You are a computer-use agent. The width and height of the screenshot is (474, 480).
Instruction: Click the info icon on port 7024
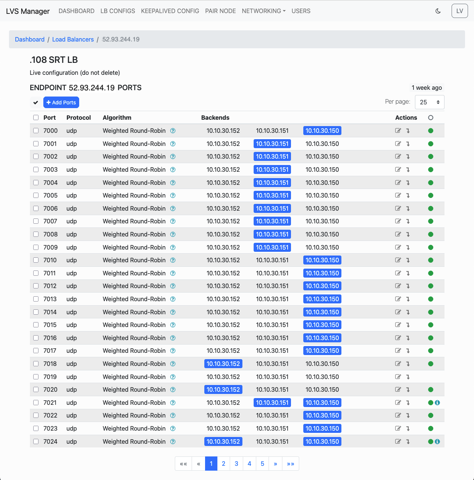pyautogui.click(x=437, y=441)
